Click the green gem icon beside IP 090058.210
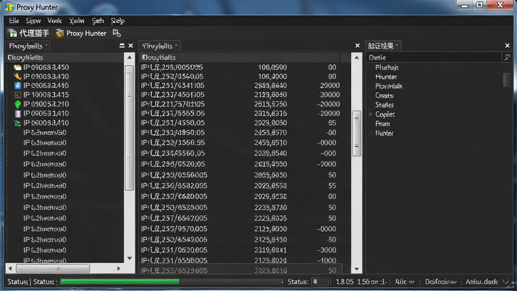The image size is (517, 291). pos(18,104)
